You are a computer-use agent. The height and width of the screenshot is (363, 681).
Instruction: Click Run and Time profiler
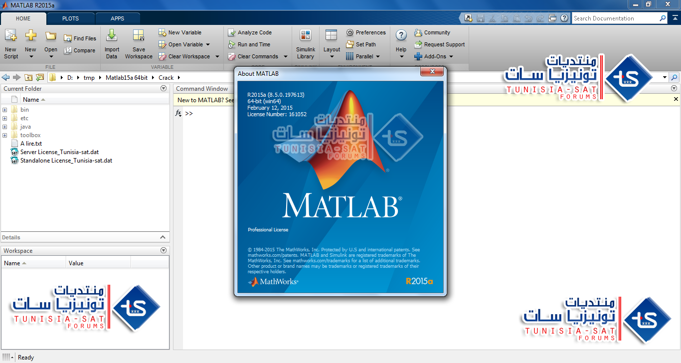[x=249, y=44]
